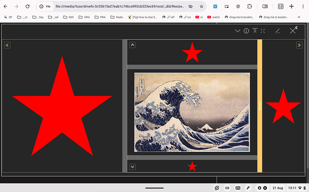Click the picture-in-picture extension icon
Screen dimensions: 309x192
(x=227, y=7)
